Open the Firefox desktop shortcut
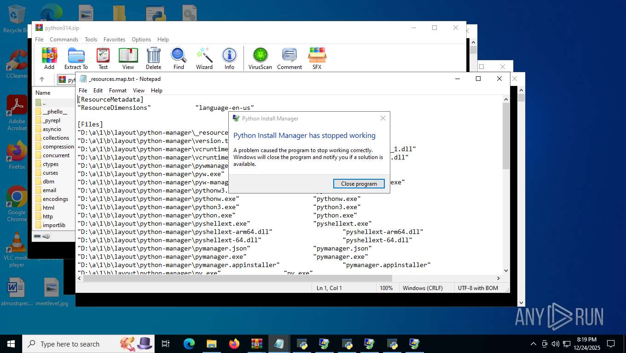 pyautogui.click(x=17, y=155)
